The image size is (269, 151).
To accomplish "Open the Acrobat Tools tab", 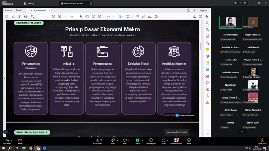I will [18, 10].
